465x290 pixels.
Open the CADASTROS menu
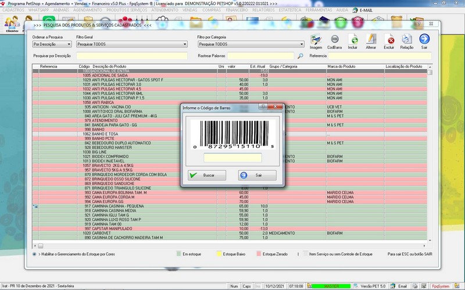click(13, 10)
